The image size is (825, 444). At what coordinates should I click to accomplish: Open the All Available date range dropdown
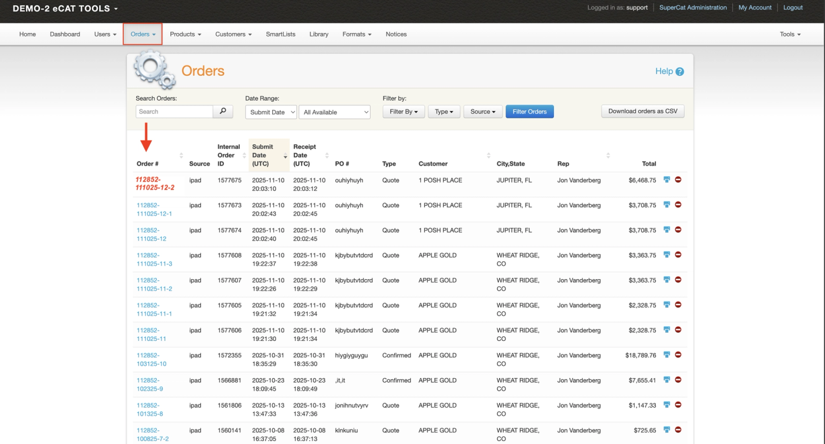(335, 112)
